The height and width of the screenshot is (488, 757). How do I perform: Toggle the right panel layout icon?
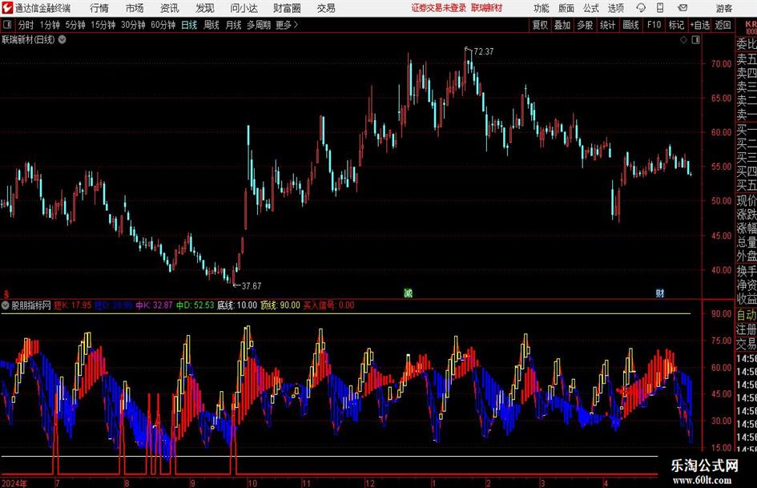pos(695,40)
